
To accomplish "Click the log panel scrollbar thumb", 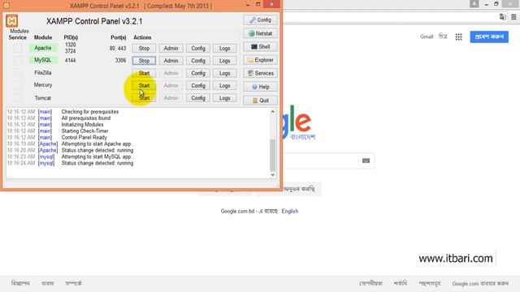I will point(273,155).
